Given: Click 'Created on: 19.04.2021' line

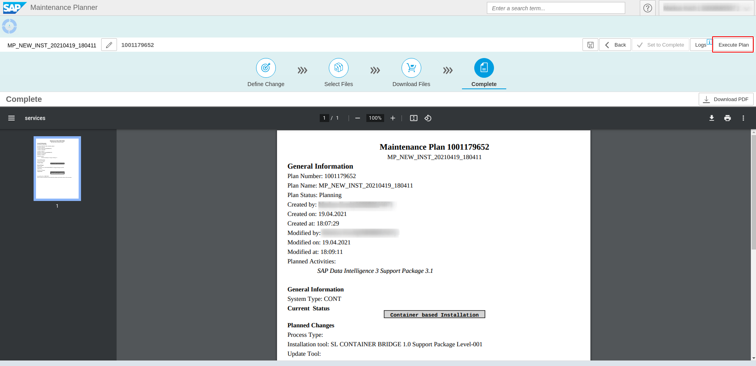Looking at the screenshot, I should tap(317, 214).
